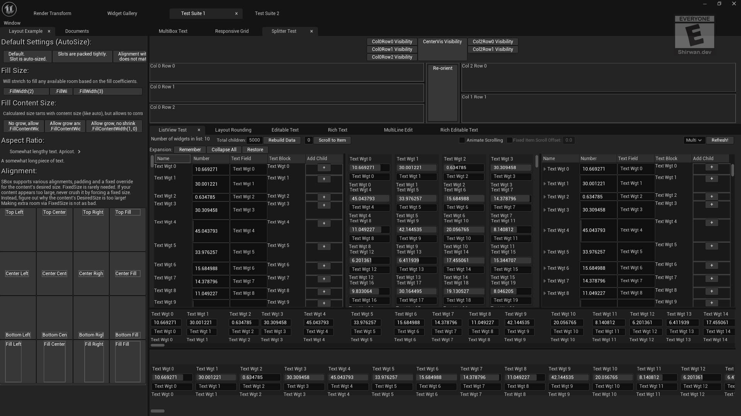Click the 9.833064 spinbox slider
This screenshot has width=741, height=416.
[x=369, y=292]
